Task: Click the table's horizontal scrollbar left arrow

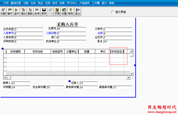Action: coord(5,78)
